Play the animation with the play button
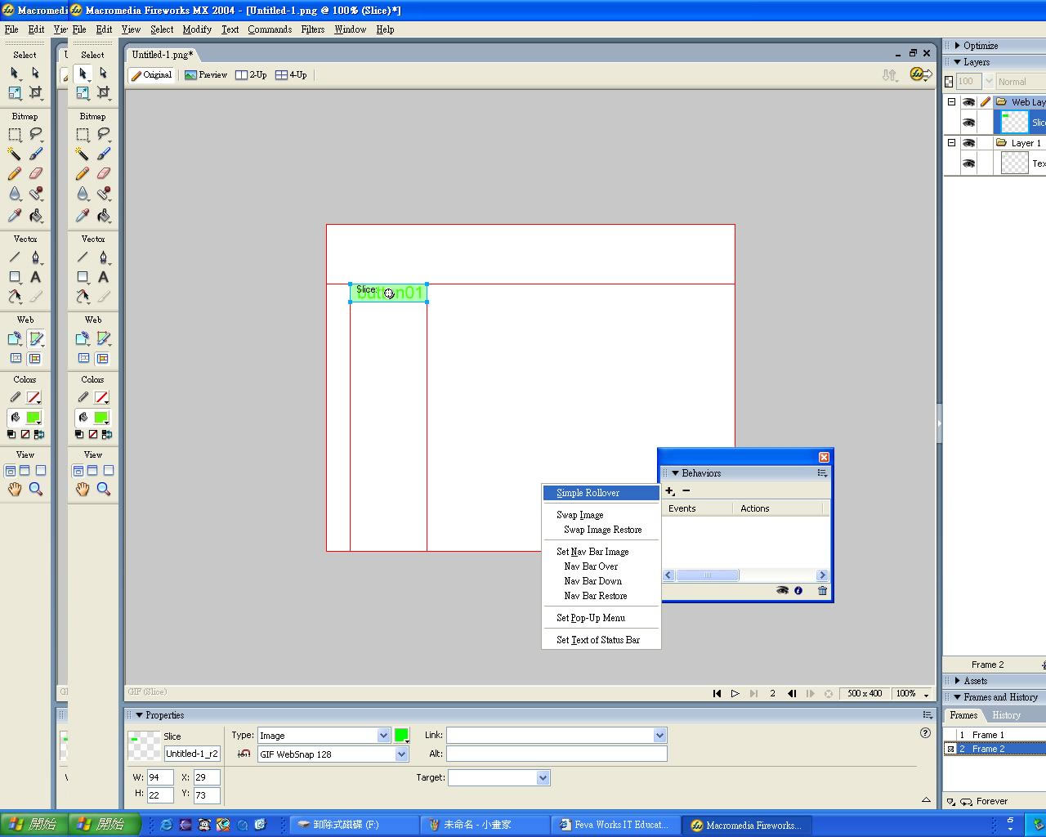The height and width of the screenshot is (837, 1046). click(x=735, y=694)
